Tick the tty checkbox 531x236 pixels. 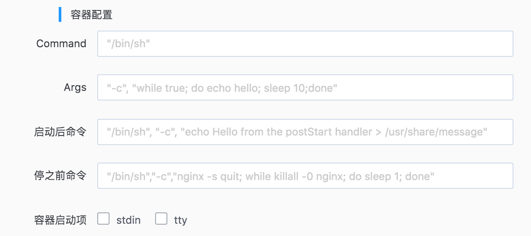(161, 219)
